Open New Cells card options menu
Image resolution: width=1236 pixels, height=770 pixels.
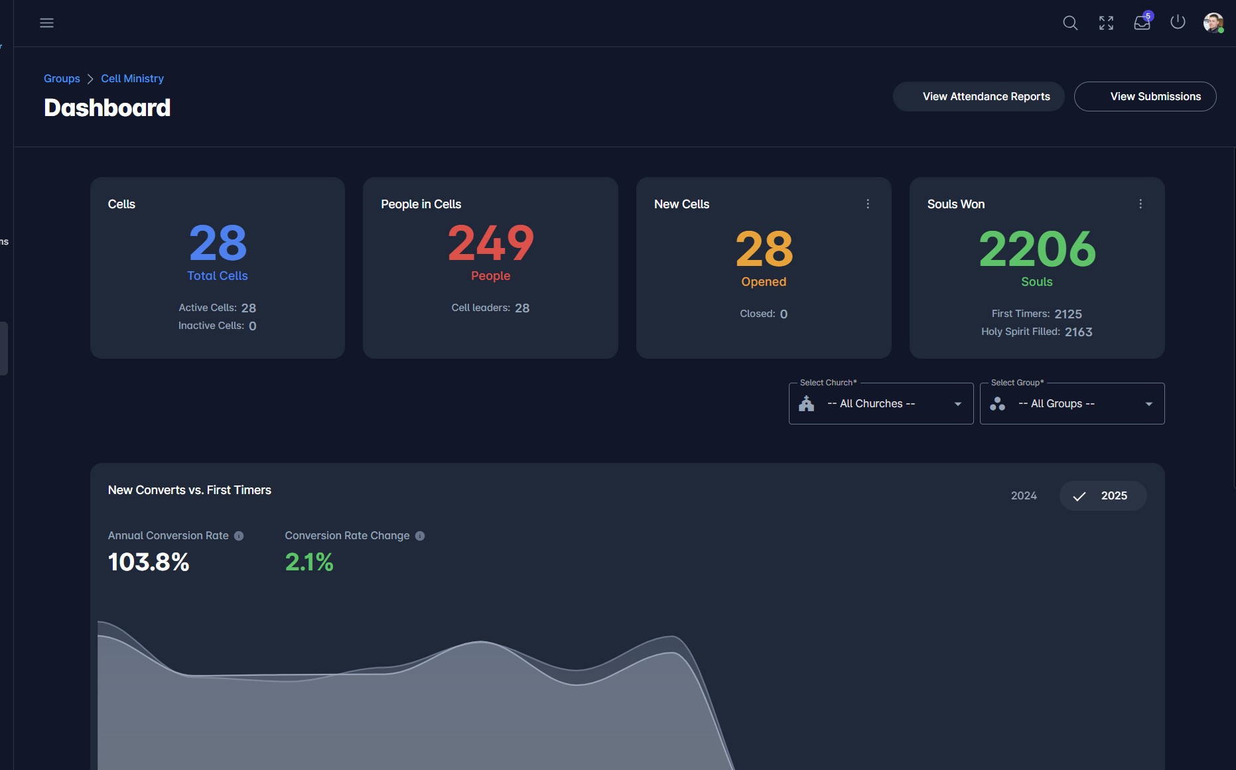(868, 204)
